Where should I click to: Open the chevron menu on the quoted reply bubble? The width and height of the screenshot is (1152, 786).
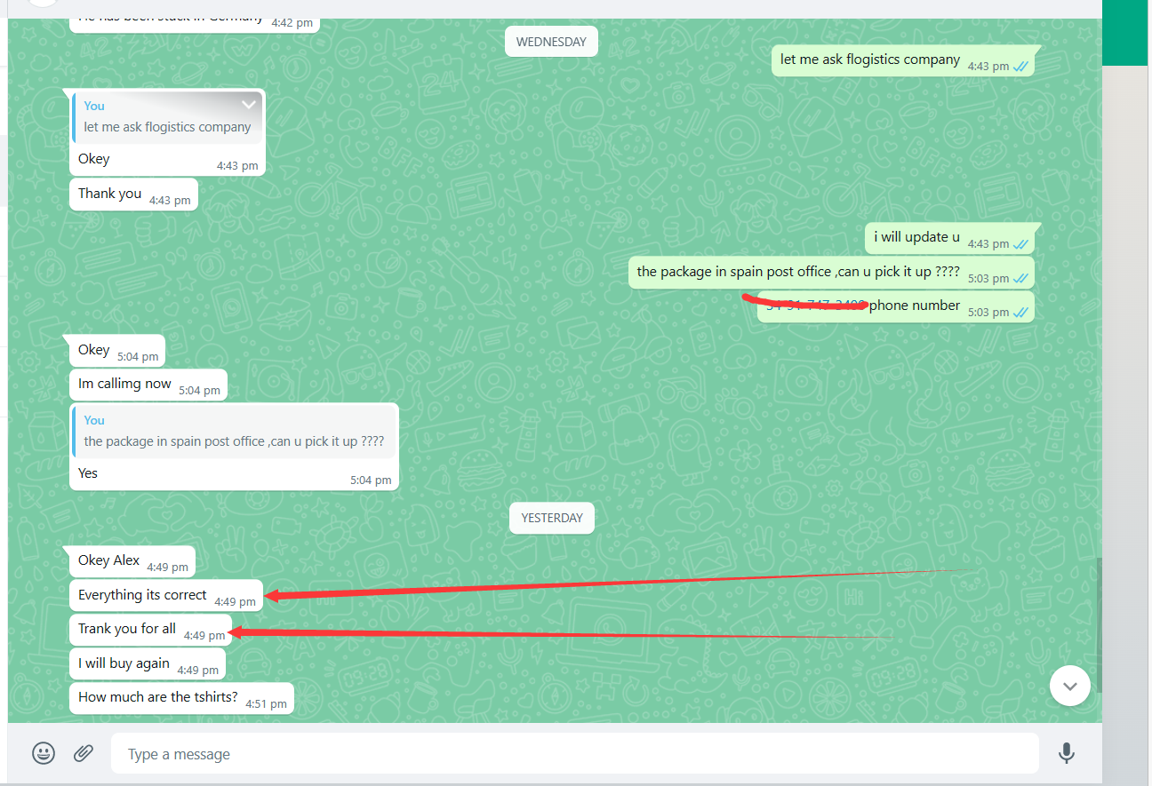coord(249,105)
